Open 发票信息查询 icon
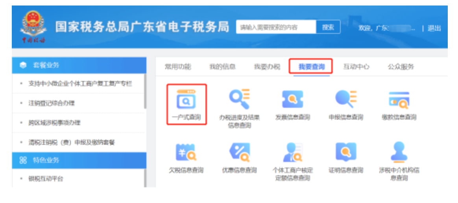The width and height of the screenshot is (458, 203). 292,99
